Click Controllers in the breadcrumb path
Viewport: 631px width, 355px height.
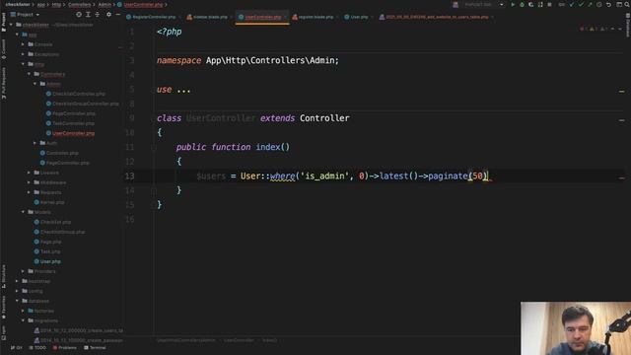[x=79, y=5]
